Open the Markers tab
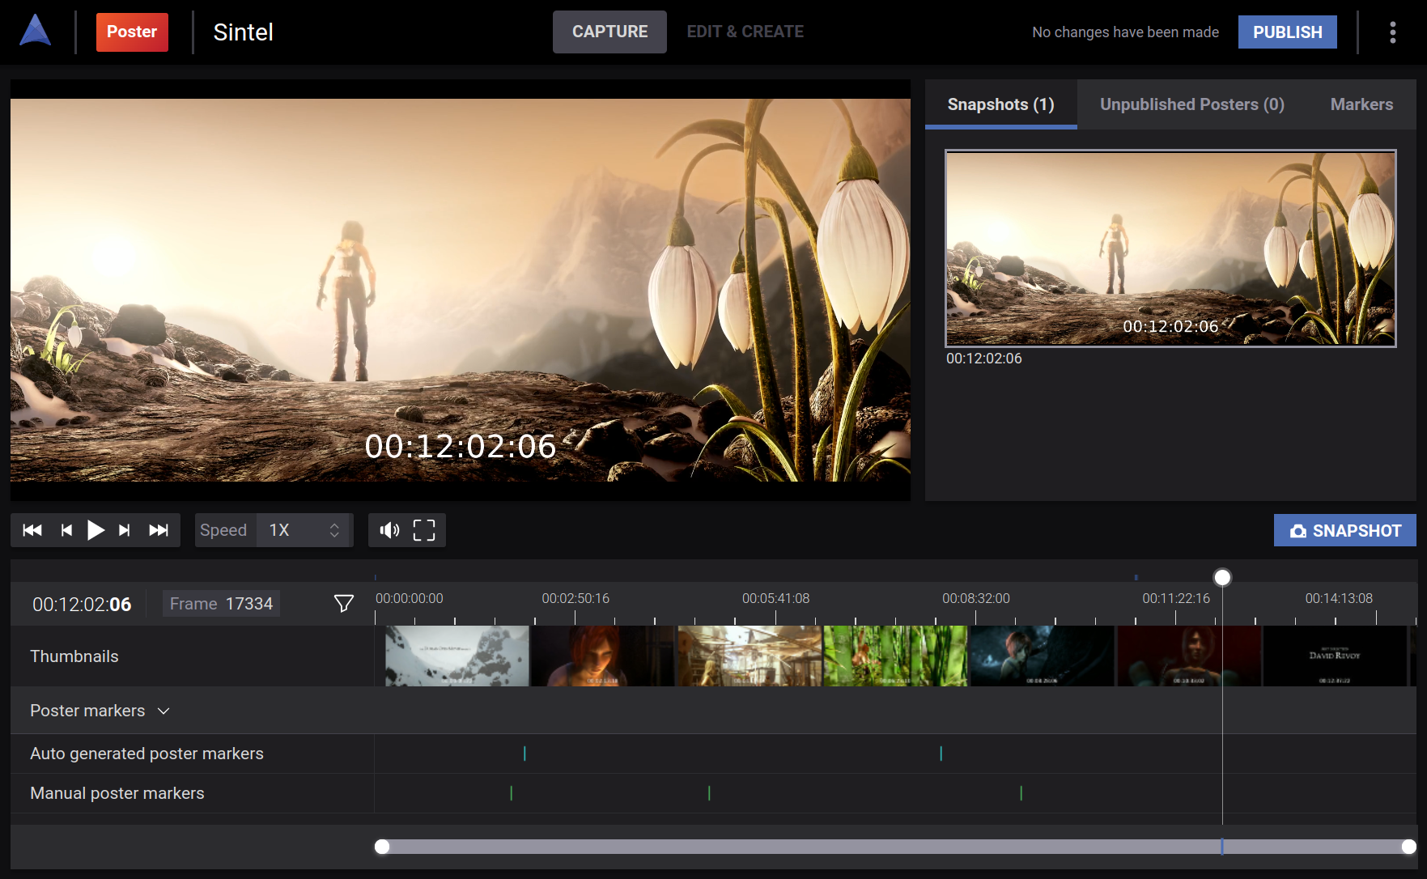The height and width of the screenshot is (879, 1427). coord(1361,104)
